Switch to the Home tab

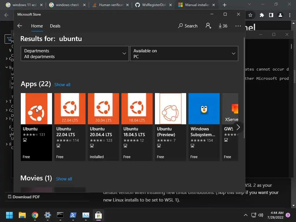pos(37,26)
